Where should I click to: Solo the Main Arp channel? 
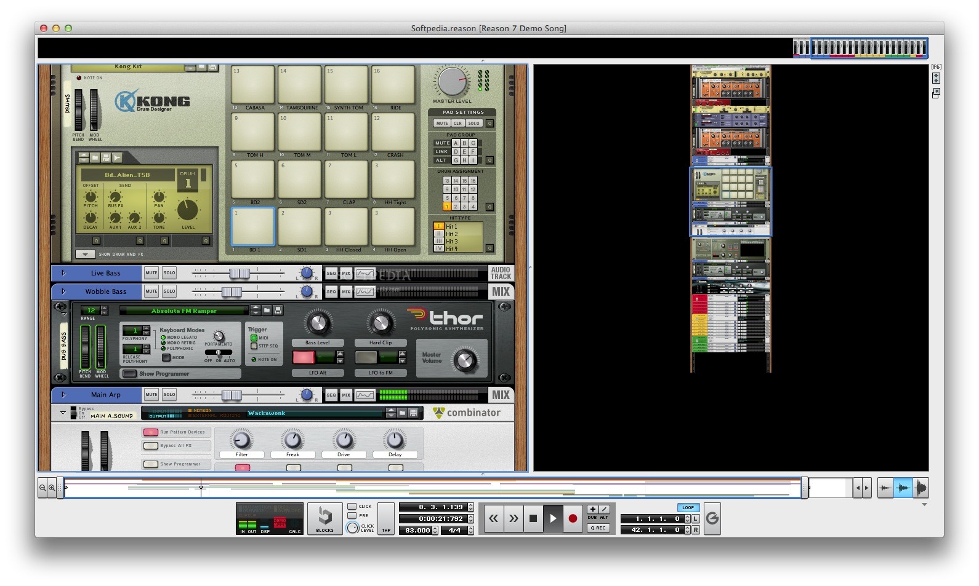coord(169,395)
